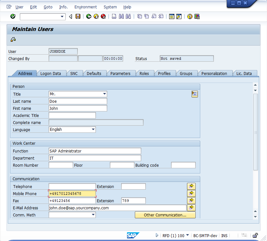Open the Roles tab
267x241 pixels.
click(144, 74)
